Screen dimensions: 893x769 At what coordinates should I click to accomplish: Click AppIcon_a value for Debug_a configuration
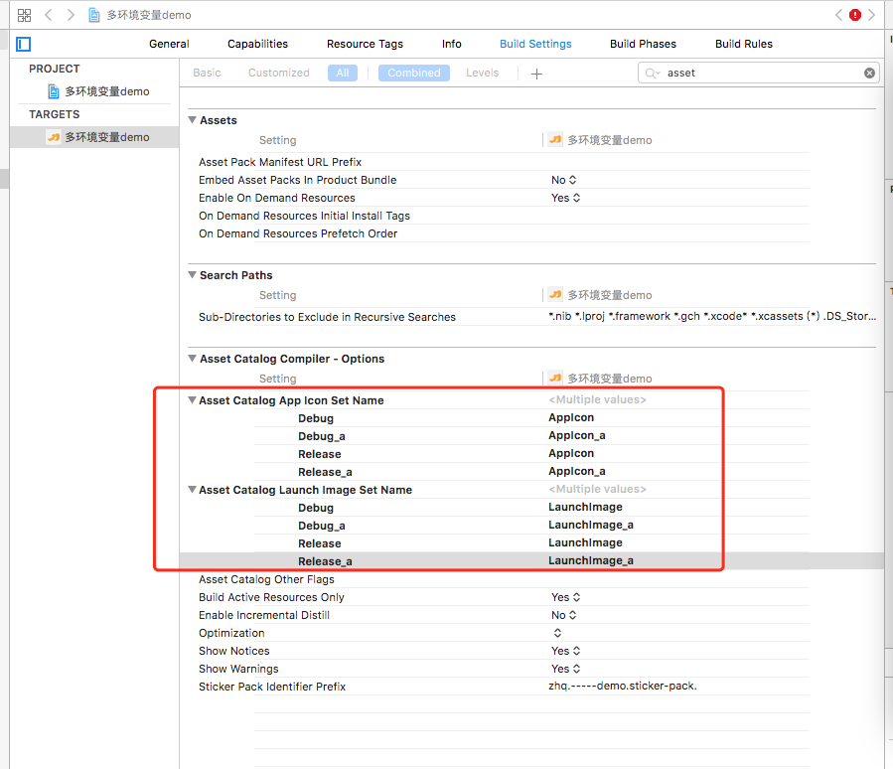tap(577, 435)
